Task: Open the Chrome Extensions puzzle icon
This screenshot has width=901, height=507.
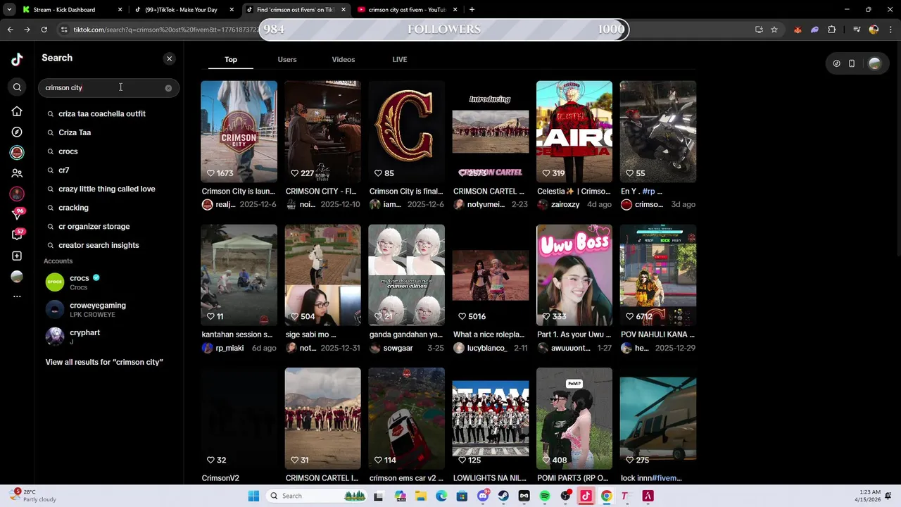Action: (x=832, y=30)
